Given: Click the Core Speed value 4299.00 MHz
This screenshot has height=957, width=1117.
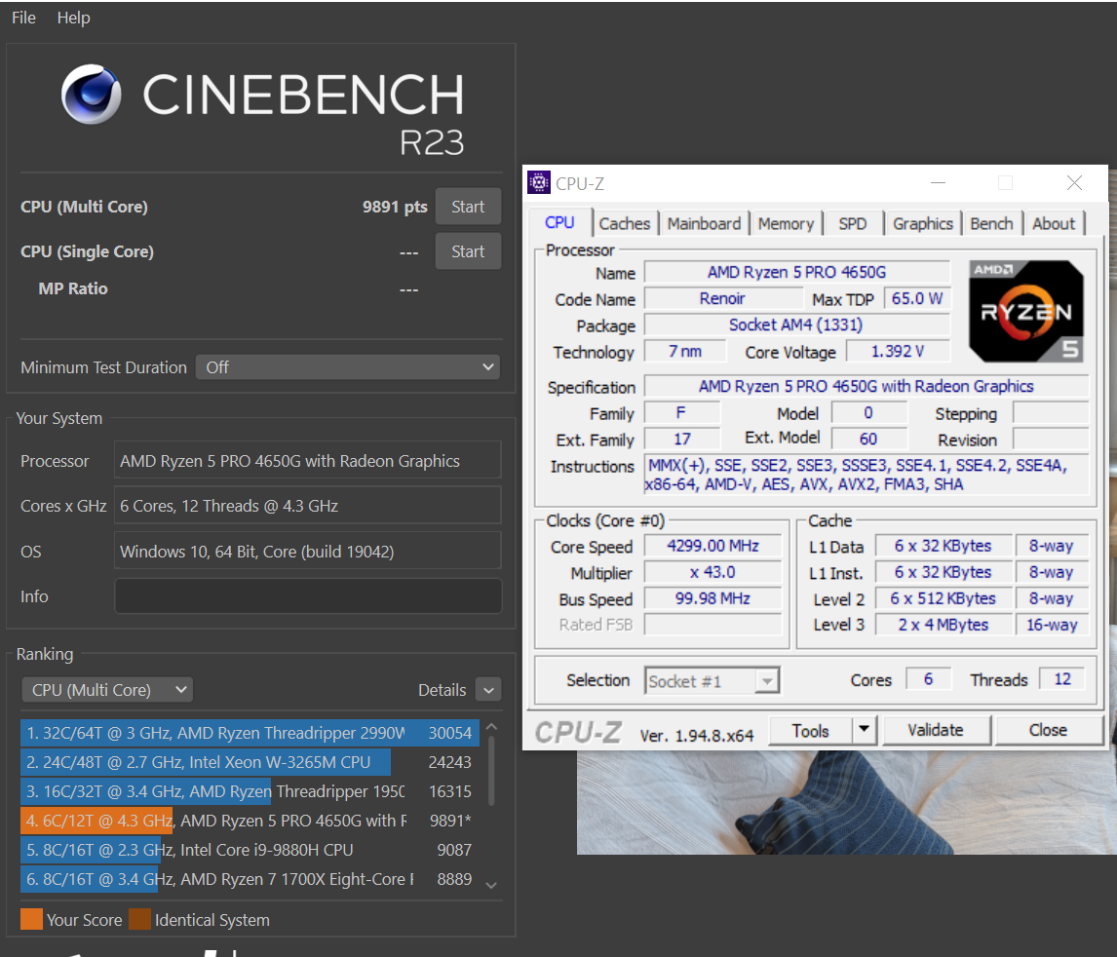Looking at the screenshot, I should tap(713, 546).
